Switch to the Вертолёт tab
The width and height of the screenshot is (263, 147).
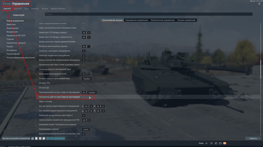pyautogui.click(x=18, y=9)
